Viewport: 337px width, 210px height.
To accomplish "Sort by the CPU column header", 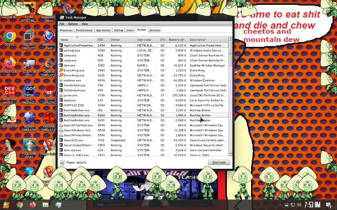I will click(162, 40).
